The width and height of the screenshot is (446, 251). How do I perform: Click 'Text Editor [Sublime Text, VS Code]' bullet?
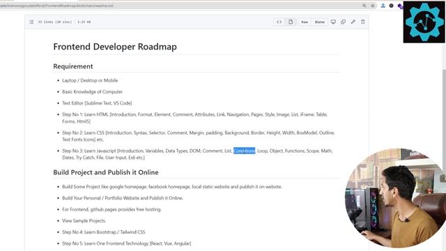pyautogui.click(x=97, y=103)
